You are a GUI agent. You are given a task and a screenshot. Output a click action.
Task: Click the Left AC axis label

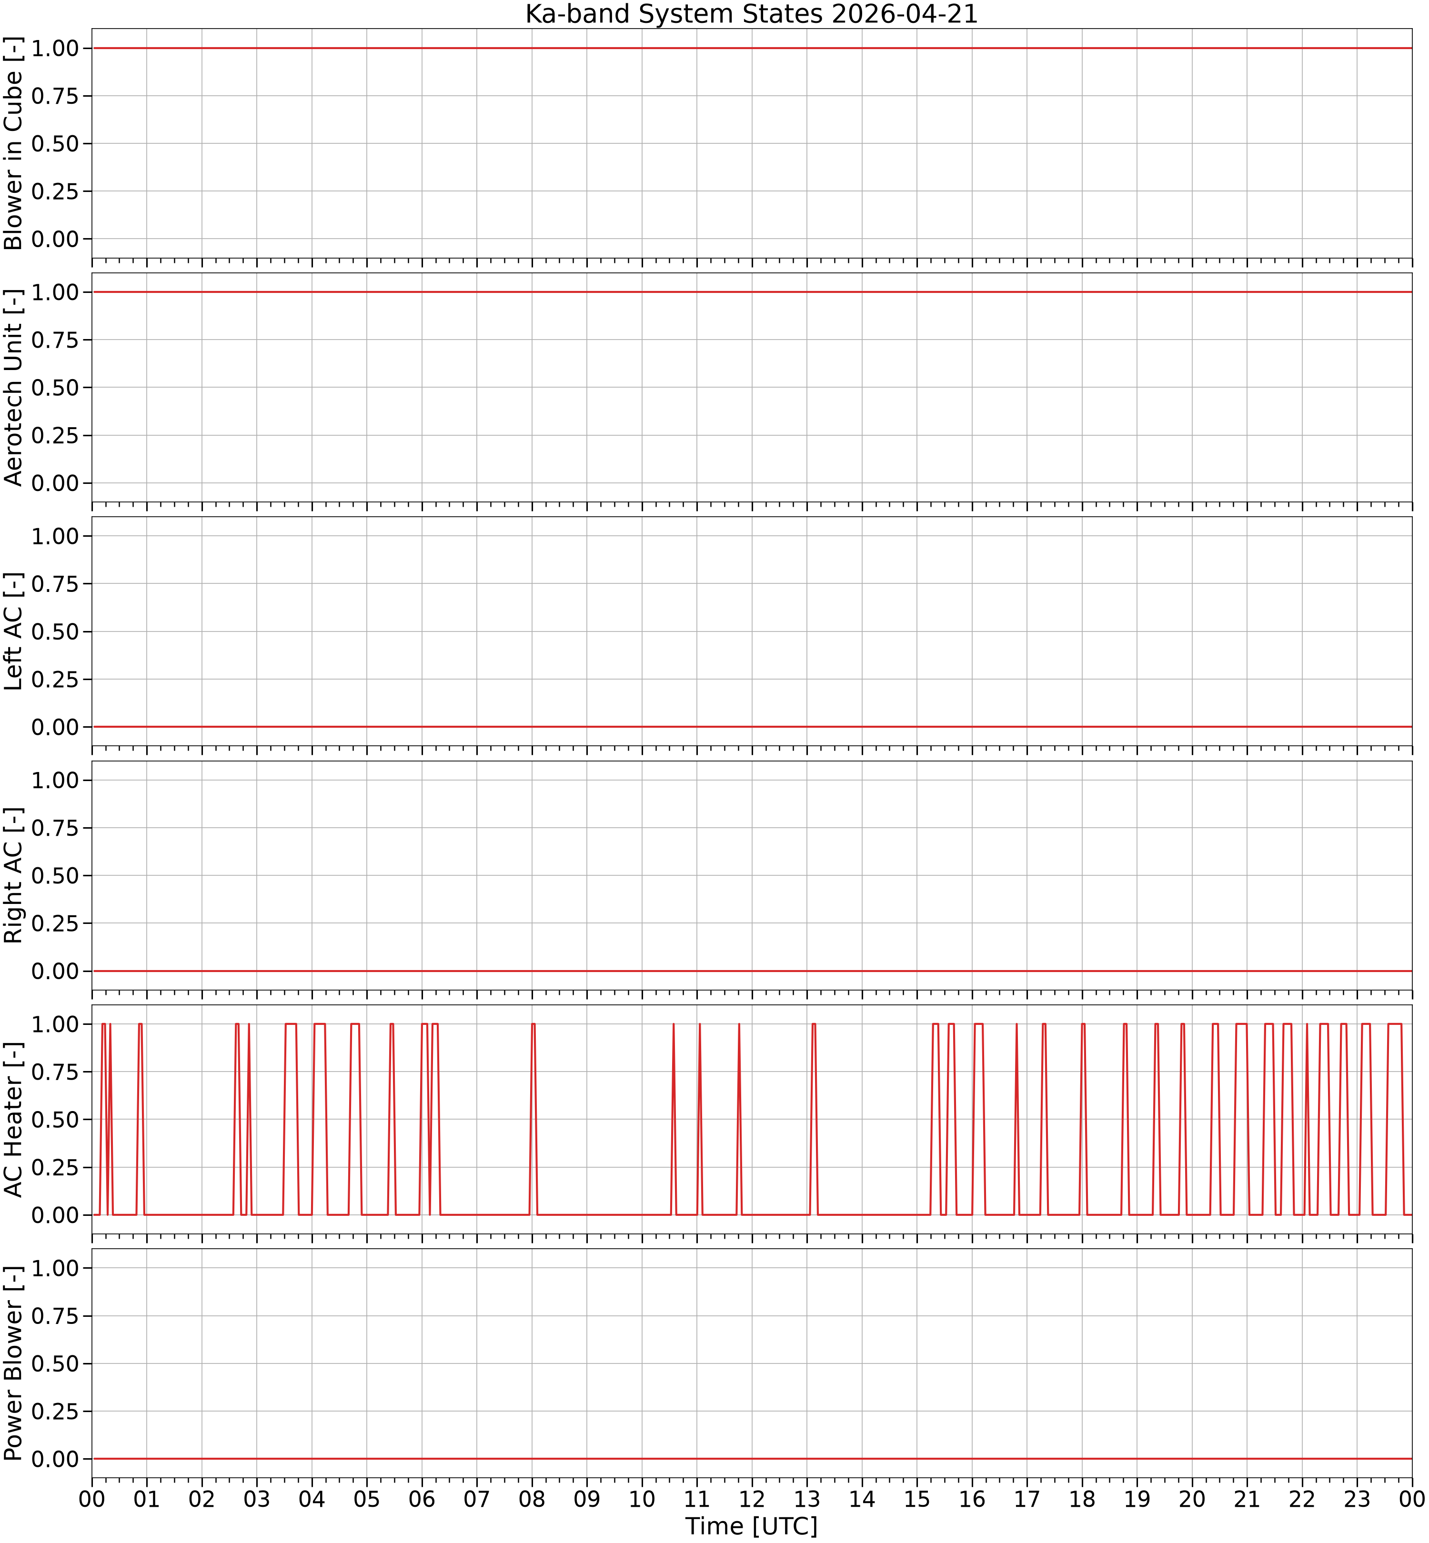pyautogui.click(x=13, y=631)
